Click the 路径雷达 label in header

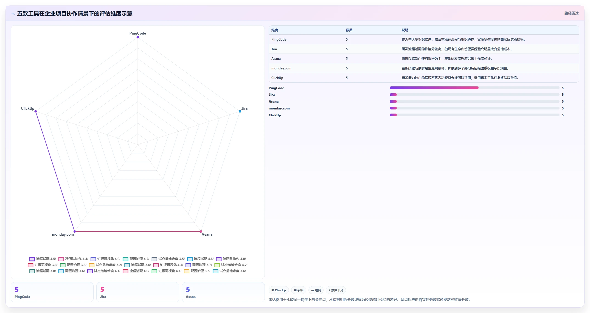point(571,13)
